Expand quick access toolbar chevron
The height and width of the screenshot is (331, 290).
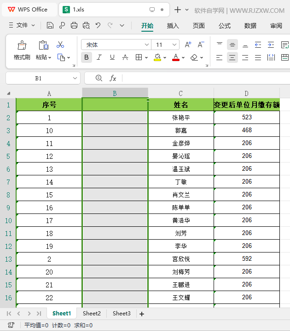[122, 26]
